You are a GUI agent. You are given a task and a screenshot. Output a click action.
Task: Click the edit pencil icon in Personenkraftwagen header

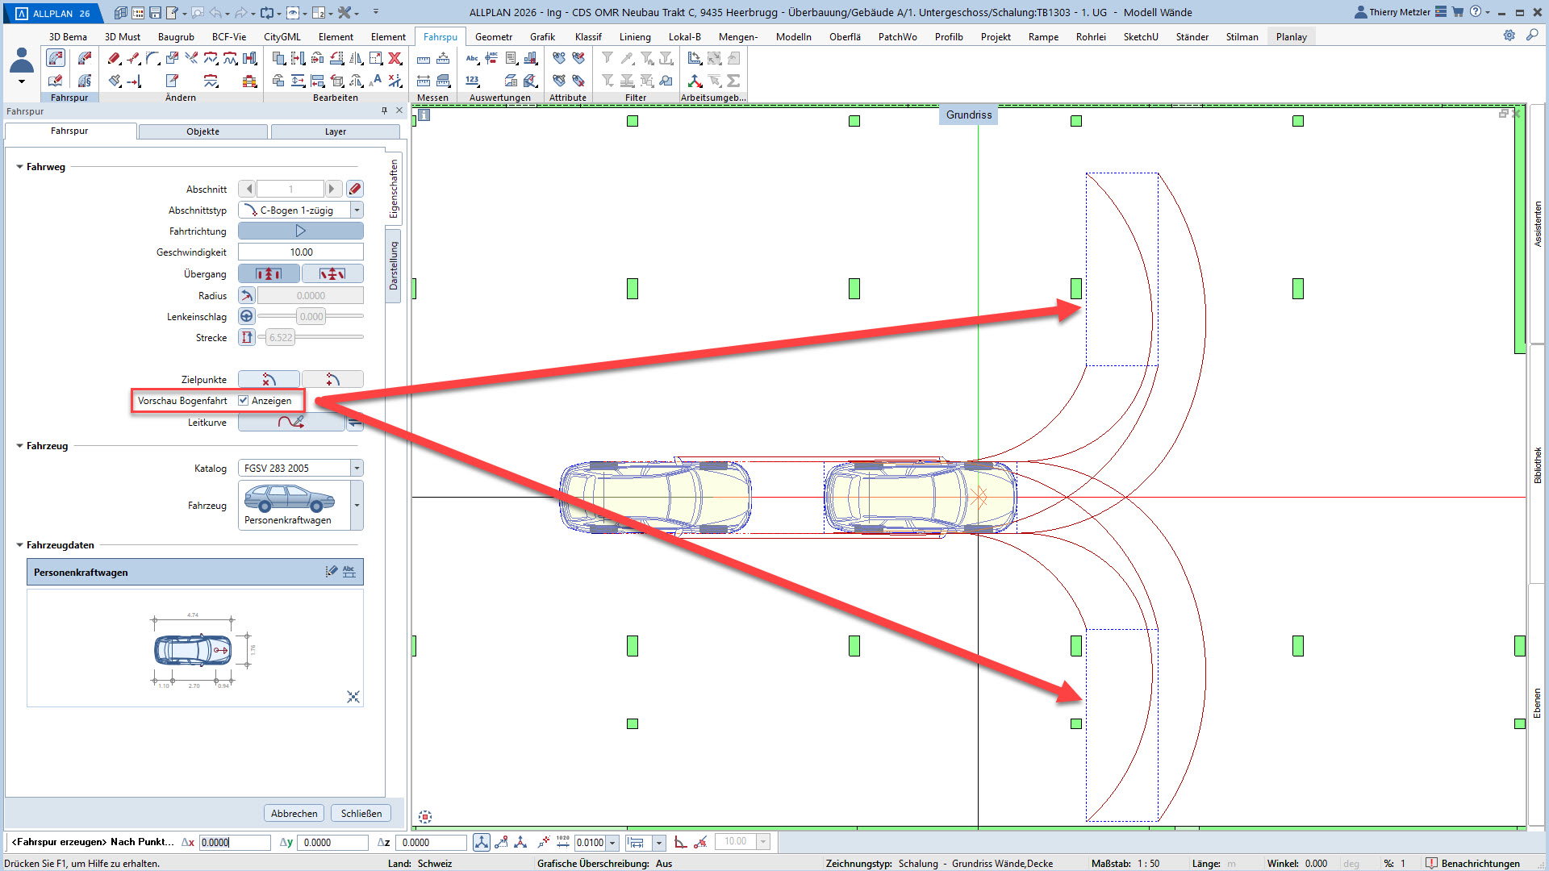(331, 572)
